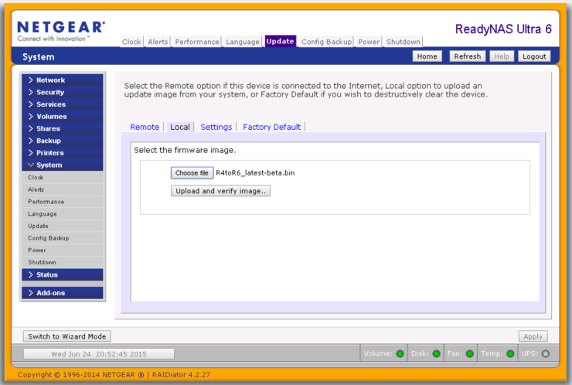The image size is (572, 385).
Task: Switch to the Remote update tab
Action: [145, 127]
